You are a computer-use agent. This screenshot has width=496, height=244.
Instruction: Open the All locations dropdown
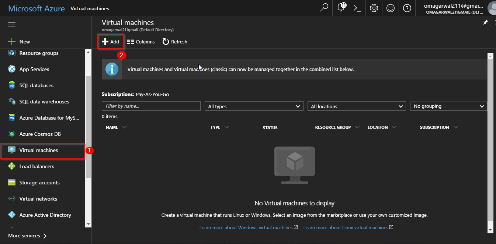(x=357, y=106)
